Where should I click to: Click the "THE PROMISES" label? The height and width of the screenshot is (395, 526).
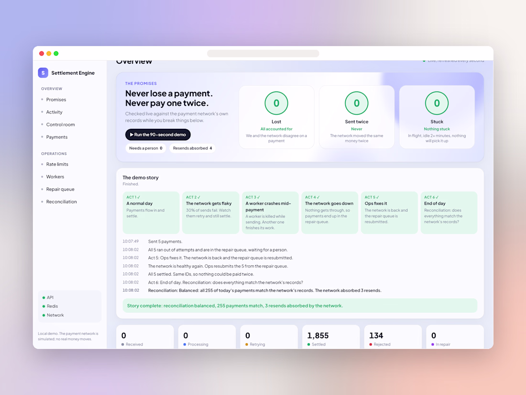(141, 83)
